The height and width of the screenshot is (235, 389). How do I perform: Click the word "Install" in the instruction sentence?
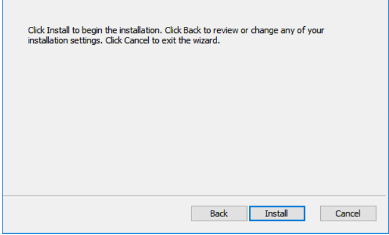pos(58,31)
